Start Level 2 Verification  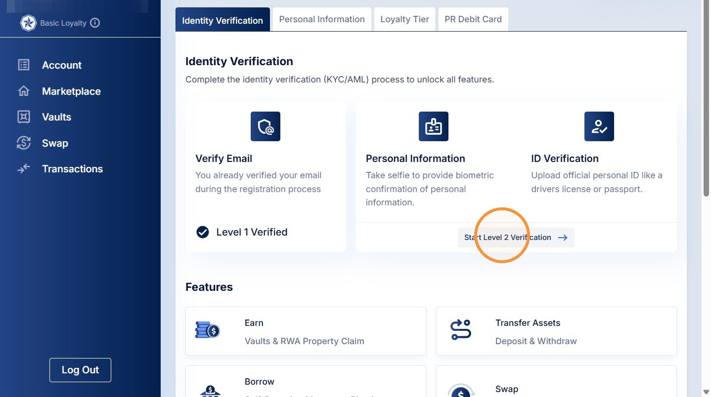click(516, 238)
